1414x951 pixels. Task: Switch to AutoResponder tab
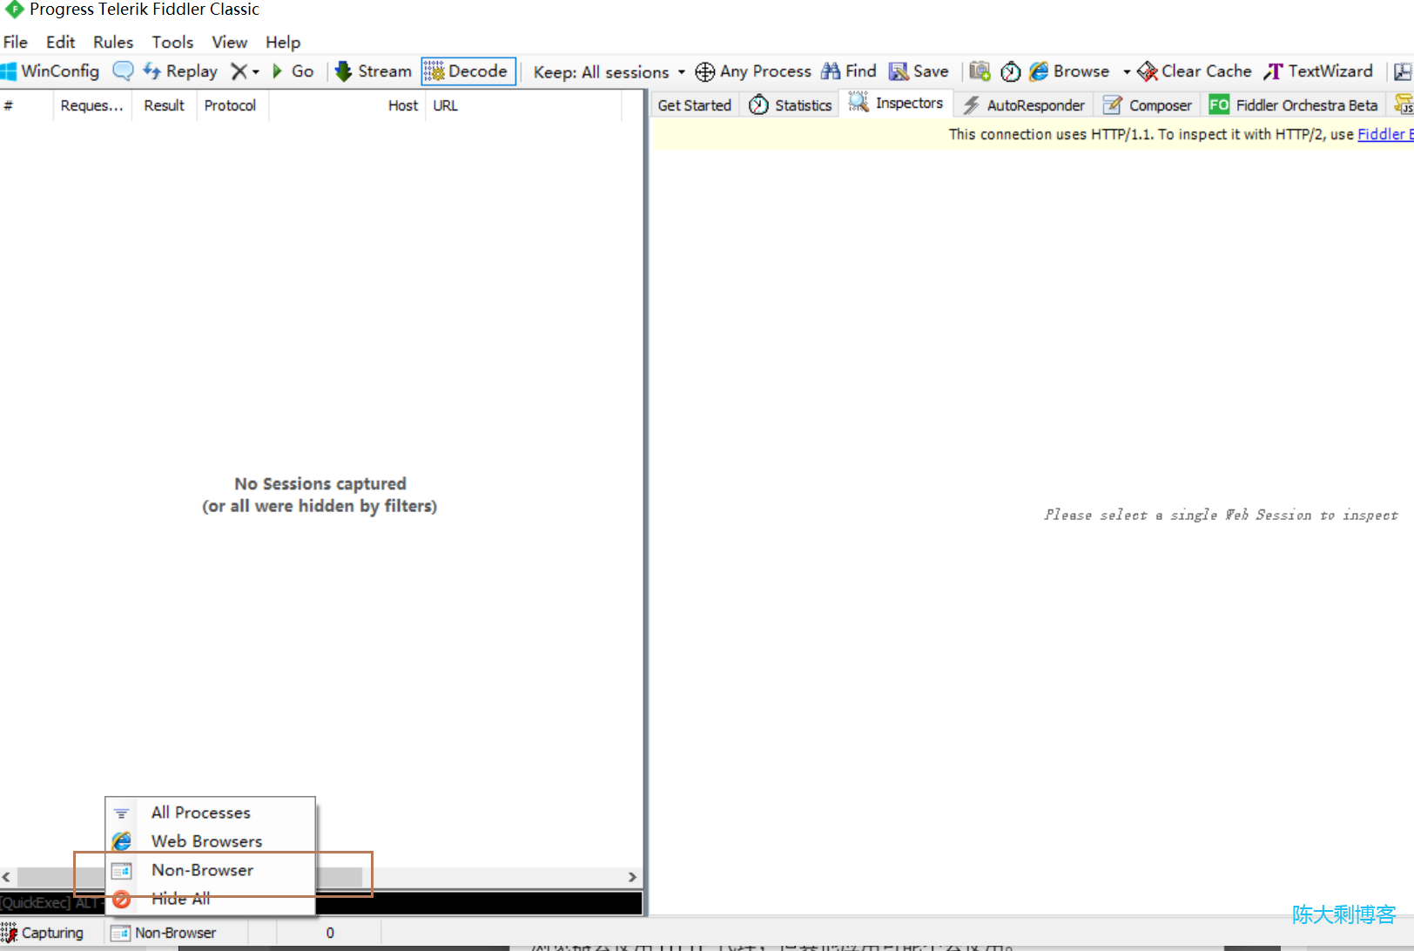pyautogui.click(x=1025, y=105)
